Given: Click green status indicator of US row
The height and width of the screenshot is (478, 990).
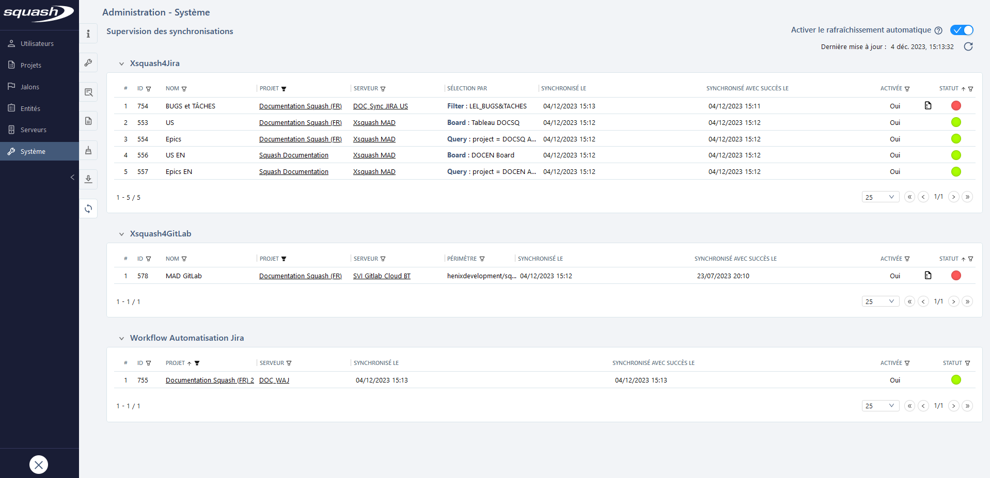Looking at the screenshot, I should [x=956, y=122].
